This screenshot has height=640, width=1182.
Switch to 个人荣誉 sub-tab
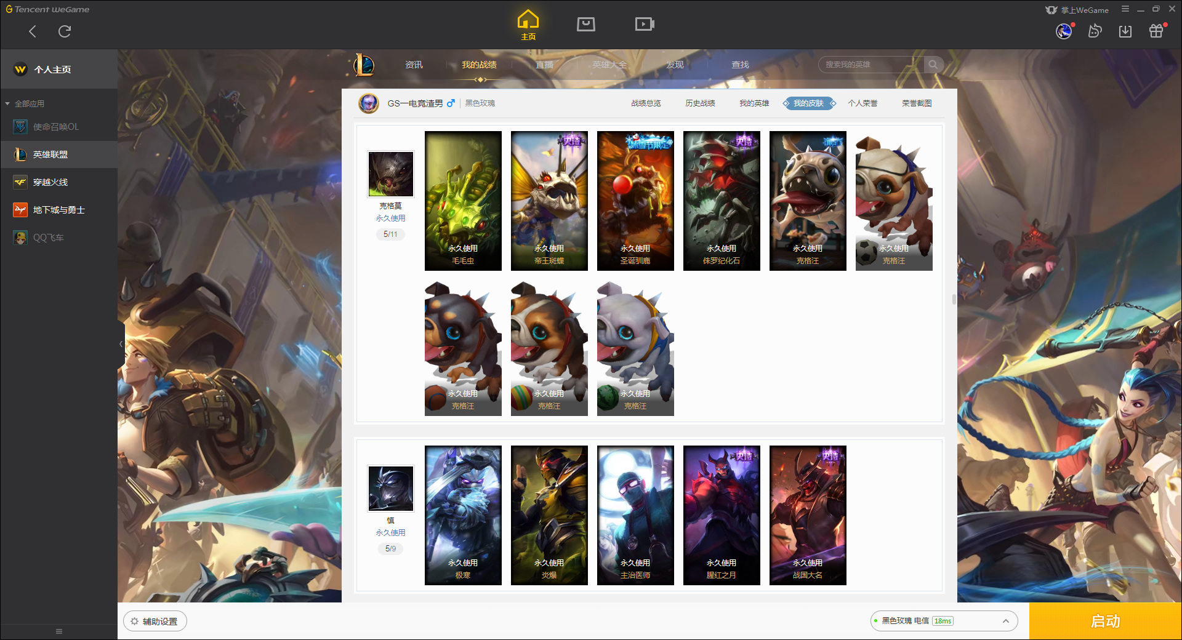[x=862, y=103]
